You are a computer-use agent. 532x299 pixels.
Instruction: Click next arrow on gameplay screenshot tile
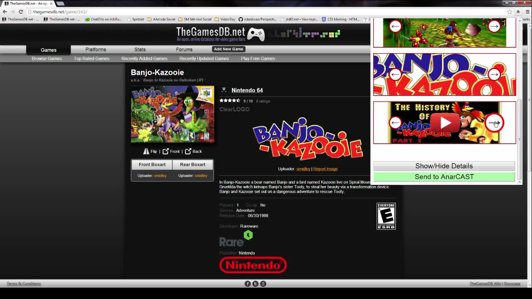(494, 27)
